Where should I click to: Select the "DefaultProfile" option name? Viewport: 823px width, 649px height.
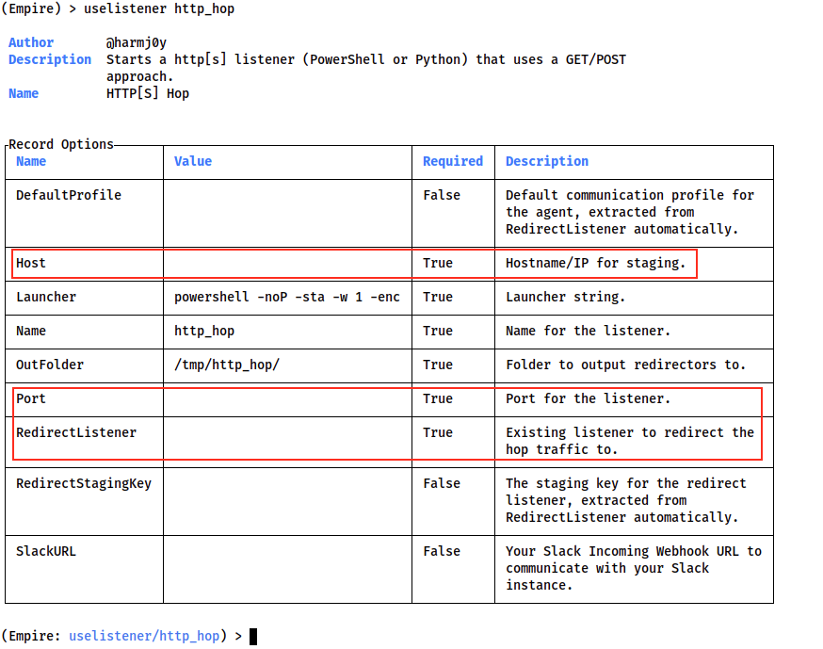point(69,195)
